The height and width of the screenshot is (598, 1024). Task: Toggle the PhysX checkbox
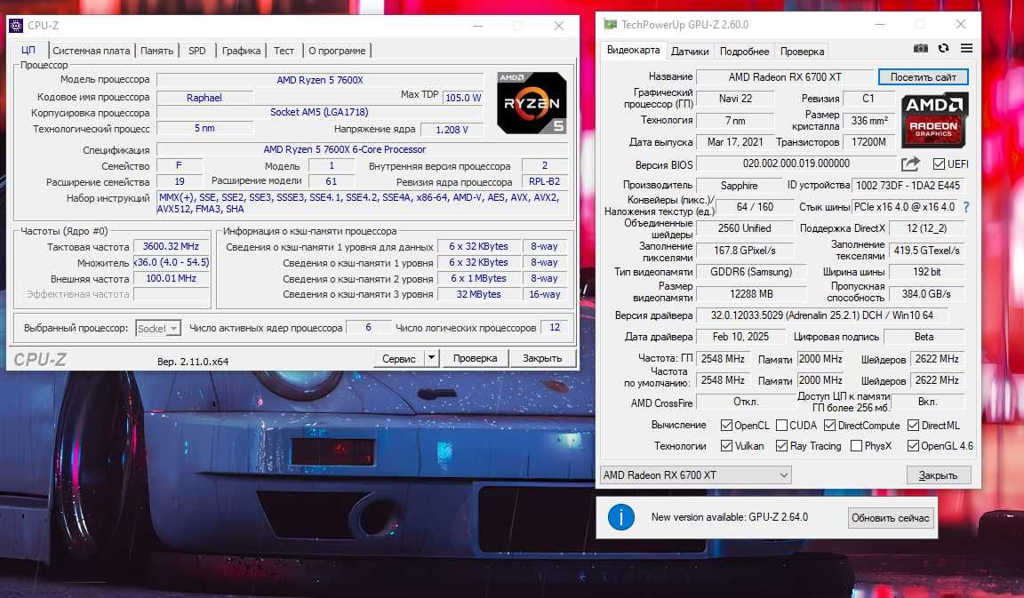coord(856,445)
